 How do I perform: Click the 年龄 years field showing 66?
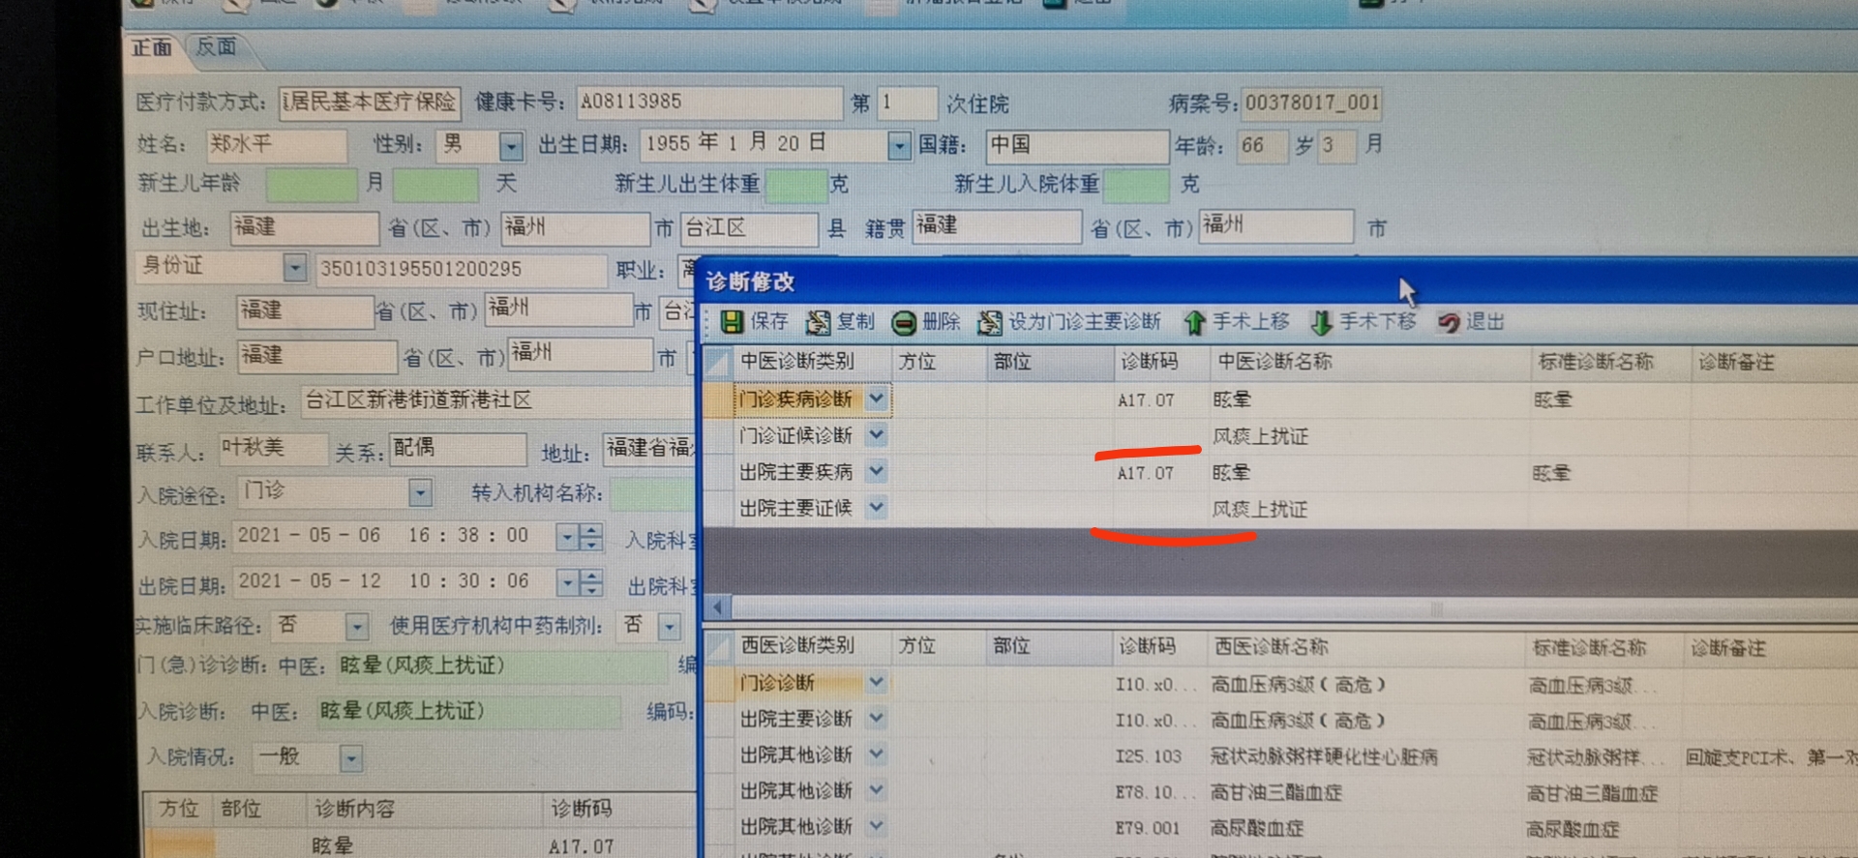coord(1262,146)
